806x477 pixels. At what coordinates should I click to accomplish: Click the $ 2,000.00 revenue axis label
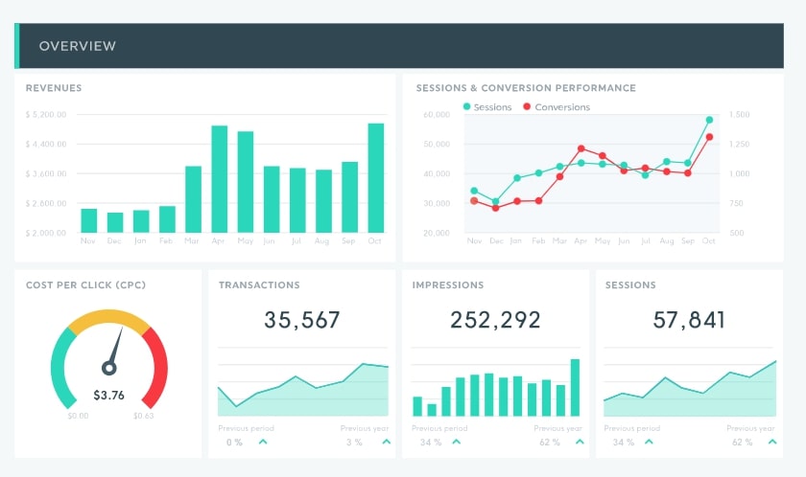coord(46,233)
